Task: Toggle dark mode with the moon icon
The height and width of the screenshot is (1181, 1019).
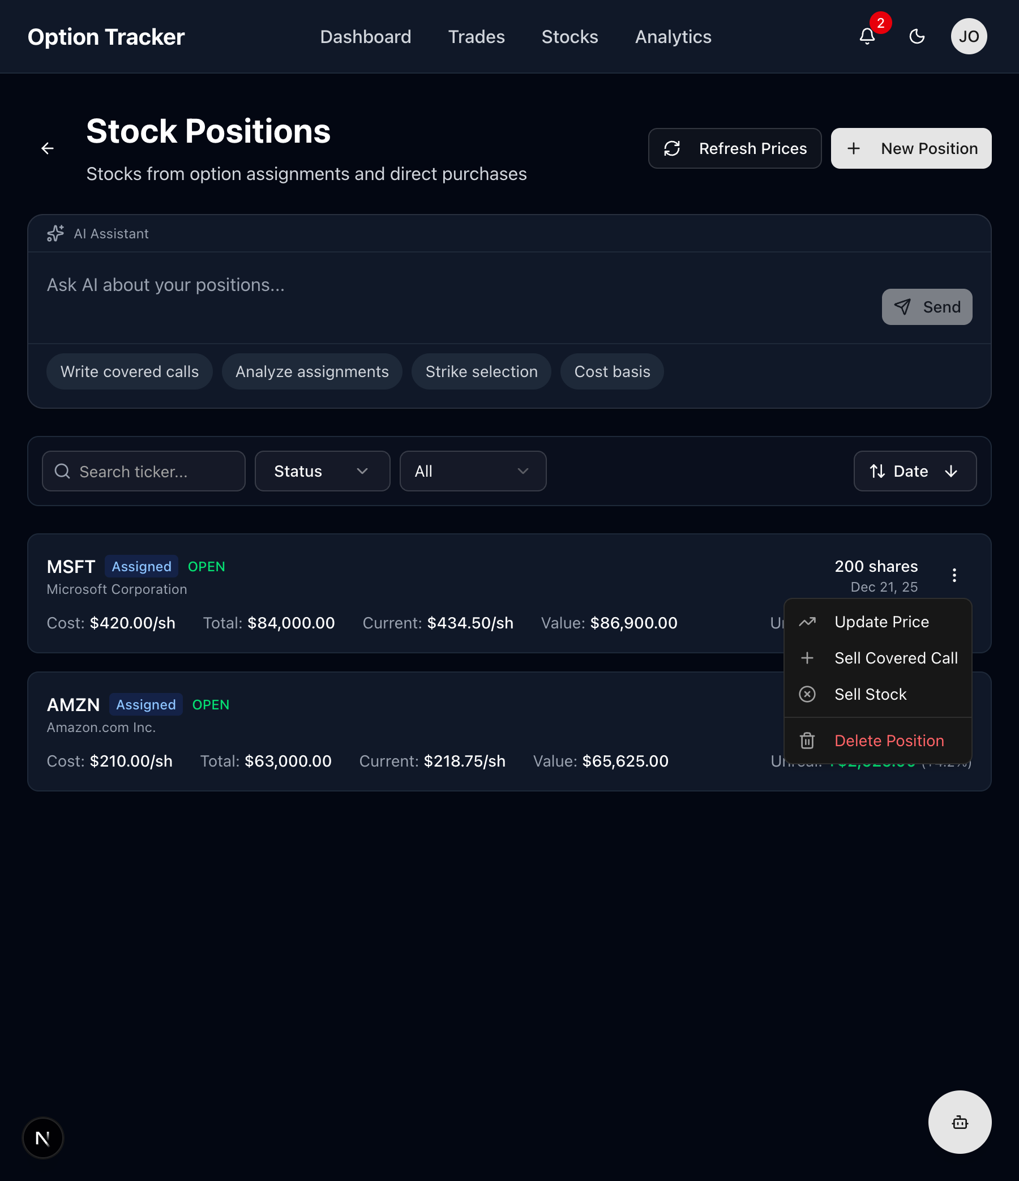Action: click(917, 36)
